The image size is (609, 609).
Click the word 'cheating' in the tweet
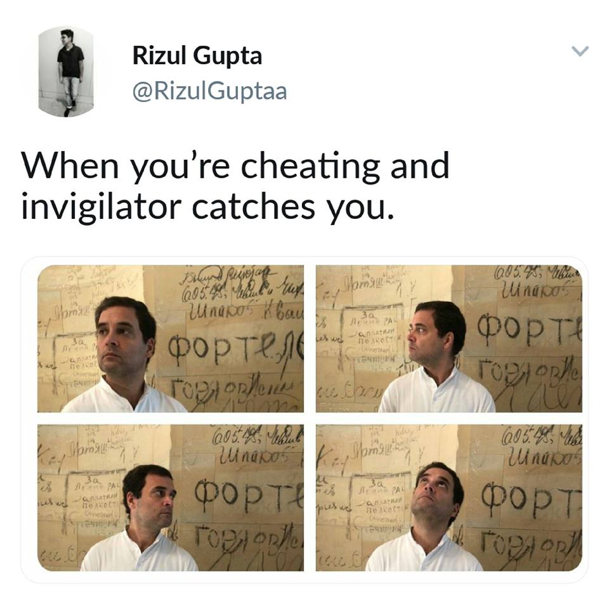(x=310, y=167)
